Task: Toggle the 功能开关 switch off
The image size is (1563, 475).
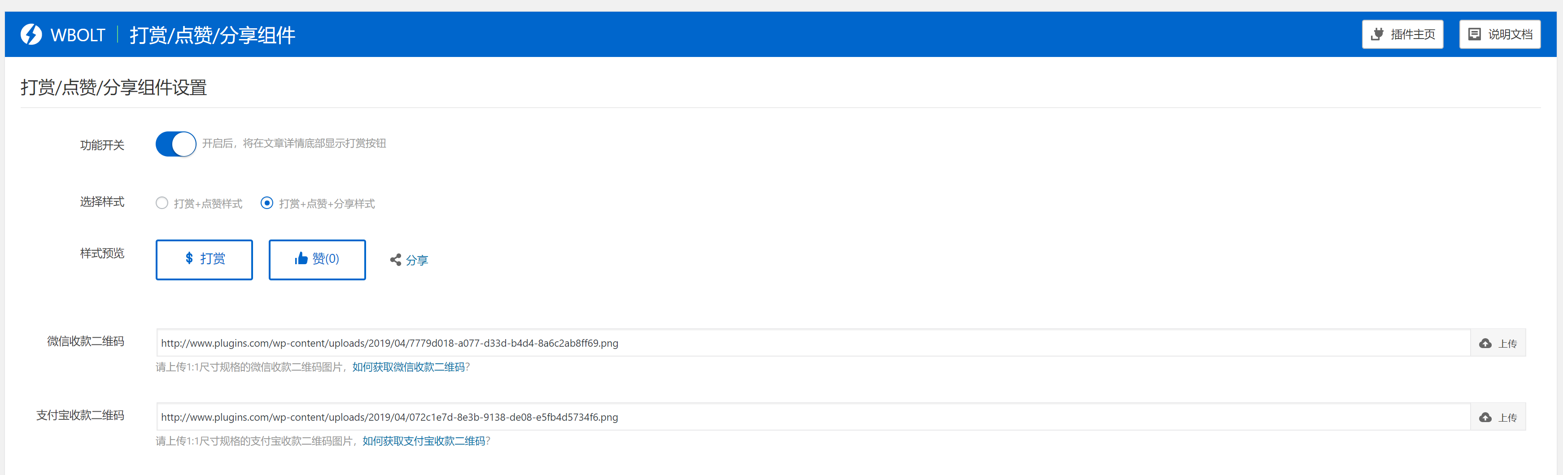Action: pyautogui.click(x=176, y=144)
